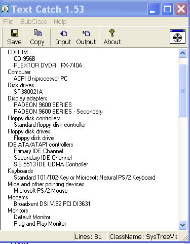
Task: Select the Input toolbar icon
Action: coord(63,33)
